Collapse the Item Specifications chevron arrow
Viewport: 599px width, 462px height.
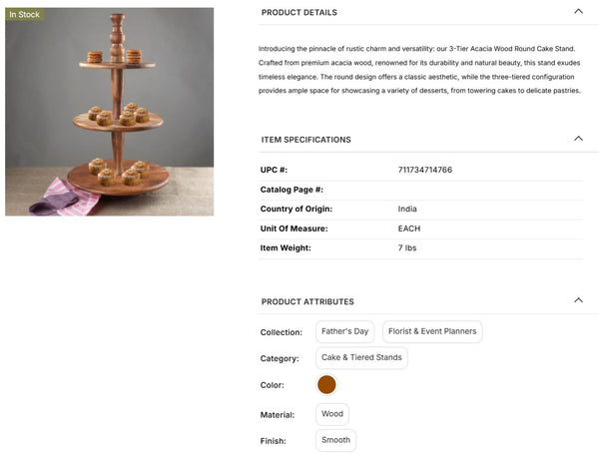pyautogui.click(x=578, y=139)
